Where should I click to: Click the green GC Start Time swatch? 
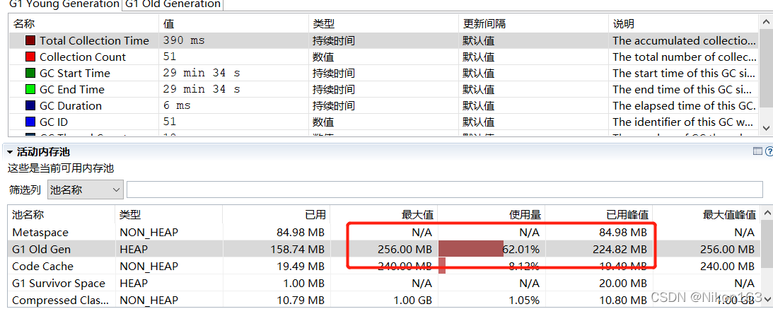pyautogui.click(x=30, y=74)
